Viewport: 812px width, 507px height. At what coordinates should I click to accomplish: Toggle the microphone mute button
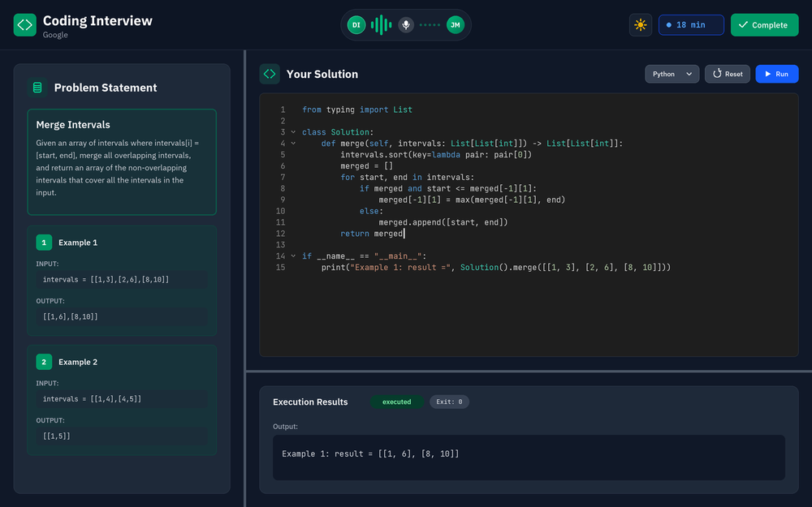(x=406, y=25)
